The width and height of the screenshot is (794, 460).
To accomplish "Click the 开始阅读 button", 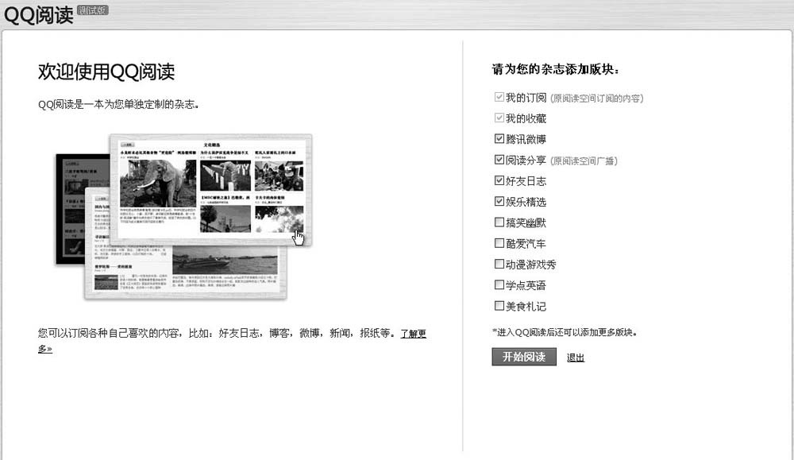I will point(524,357).
